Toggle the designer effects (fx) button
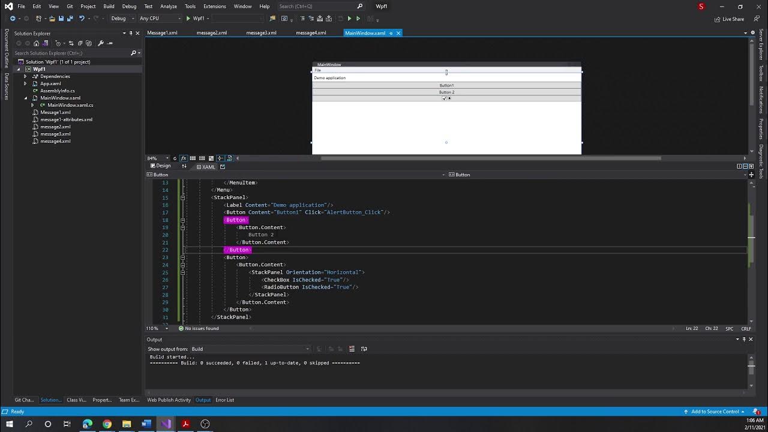 tap(184, 158)
